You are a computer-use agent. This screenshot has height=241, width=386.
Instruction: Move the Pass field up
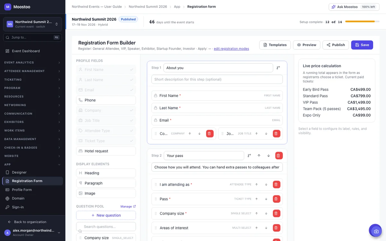coord(256,199)
